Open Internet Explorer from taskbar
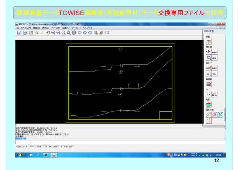 click(39, 155)
